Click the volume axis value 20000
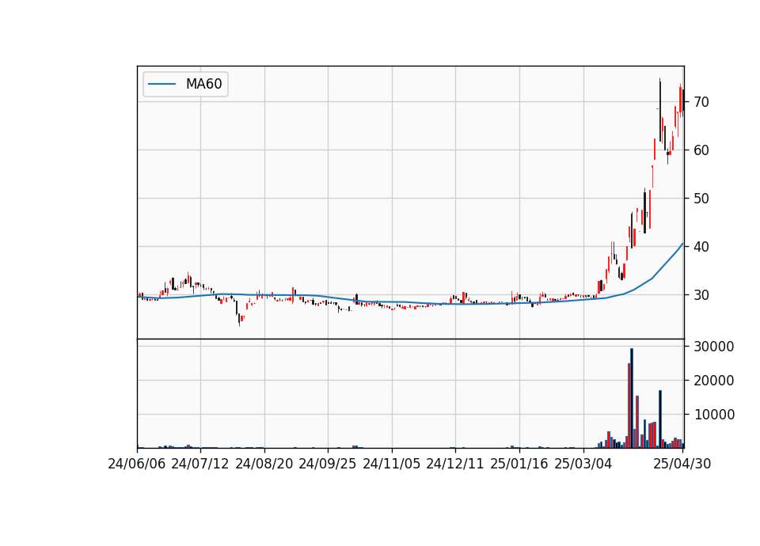The height and width of the screenshot is (546, 760). 714,381
